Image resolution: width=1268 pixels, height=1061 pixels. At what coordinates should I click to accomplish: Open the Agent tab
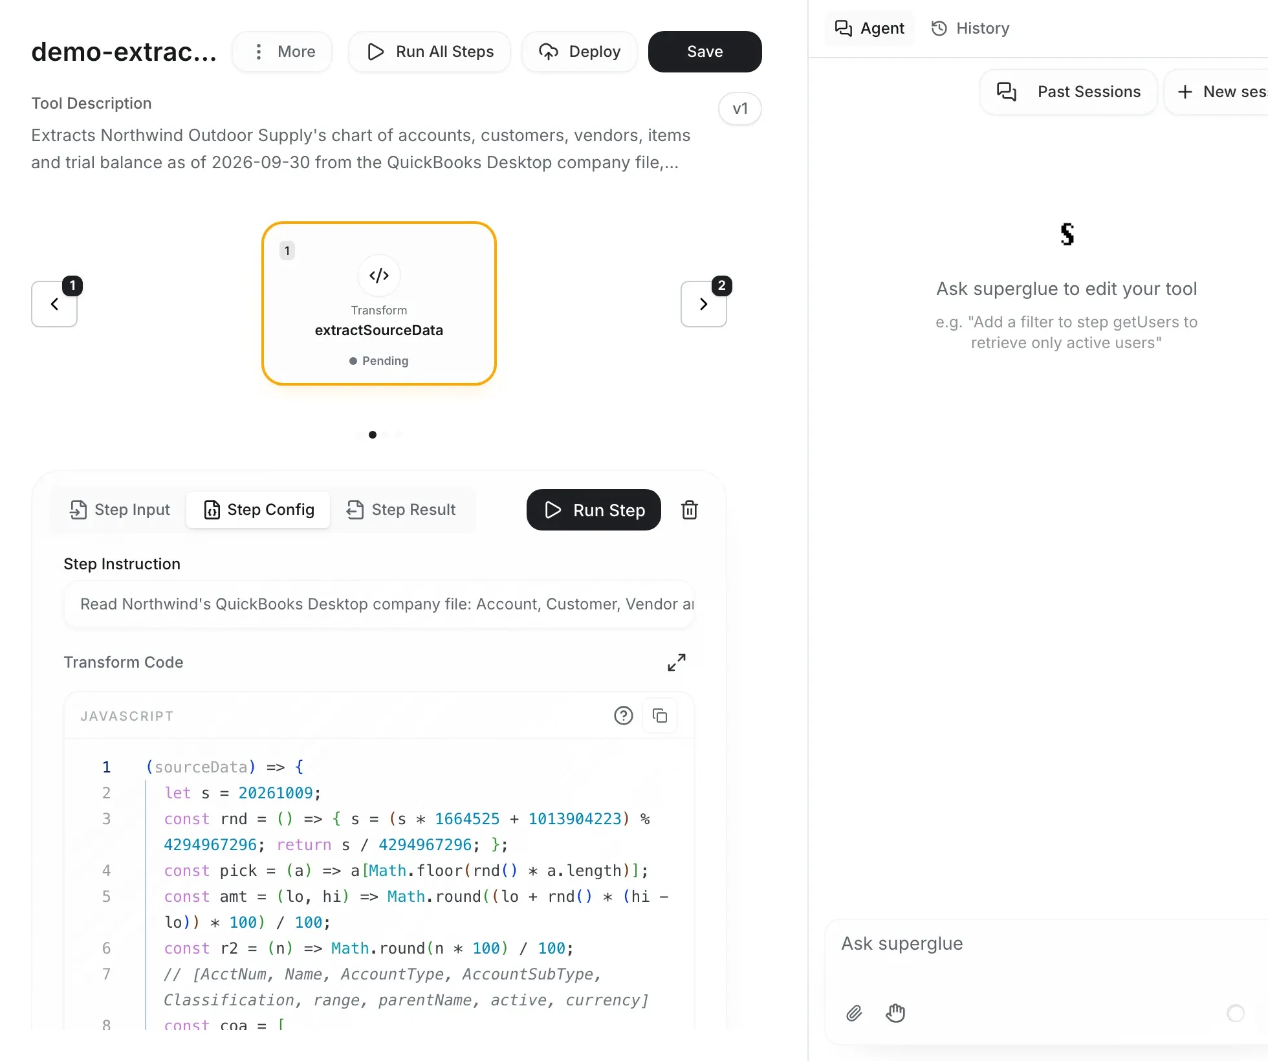[x=870, y=28]
